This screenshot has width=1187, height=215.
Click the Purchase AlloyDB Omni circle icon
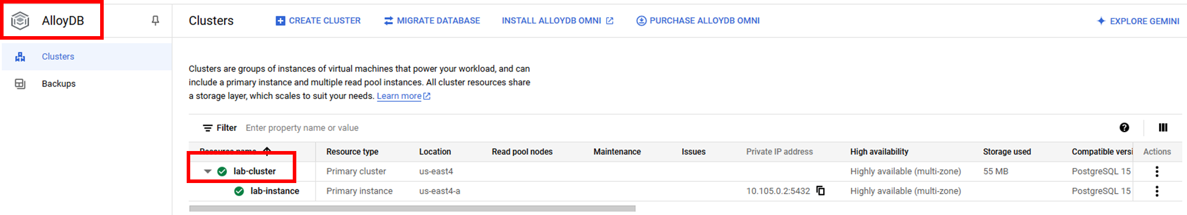point(641,21)
